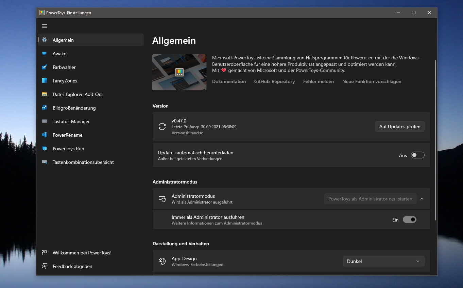Click the 'Darstellung und Verhalten' section header
Screen dimensions: 463x288
coord(181,244)
